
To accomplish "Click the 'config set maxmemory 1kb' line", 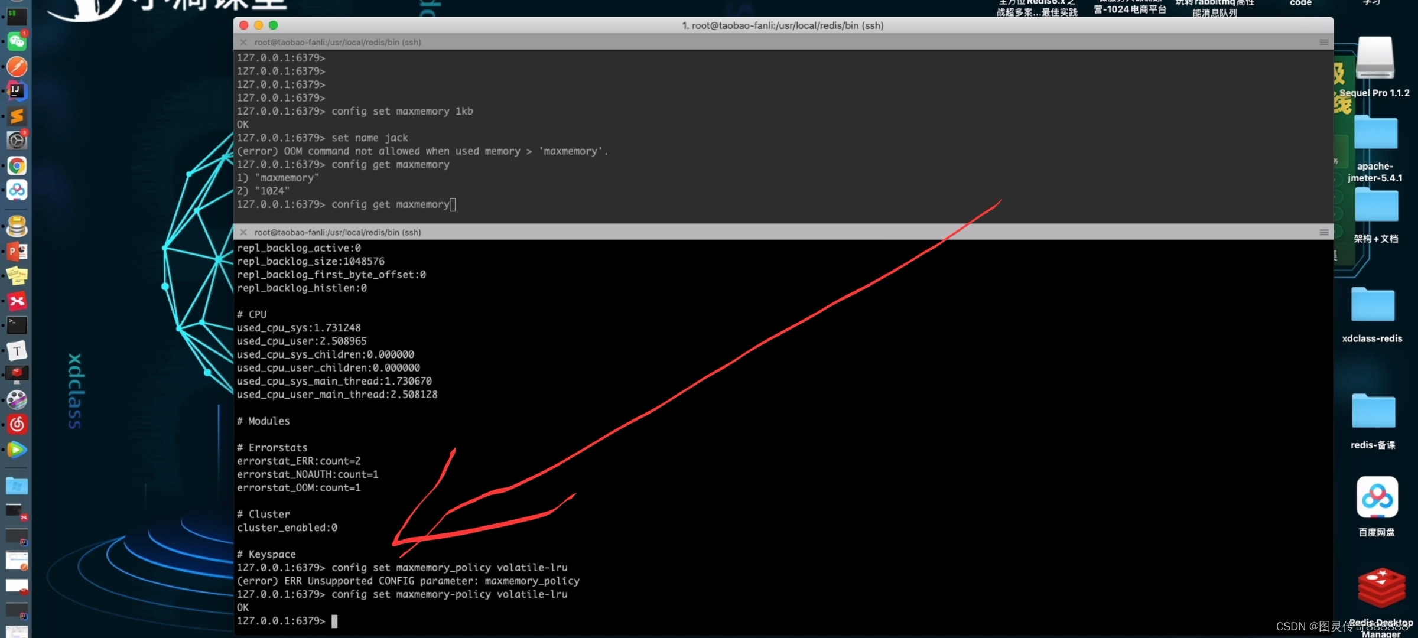I will click(354, 111).
